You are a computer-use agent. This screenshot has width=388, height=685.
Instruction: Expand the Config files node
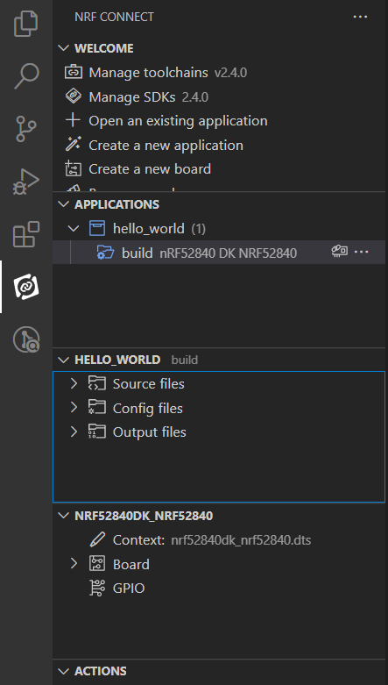pos(74,408)
